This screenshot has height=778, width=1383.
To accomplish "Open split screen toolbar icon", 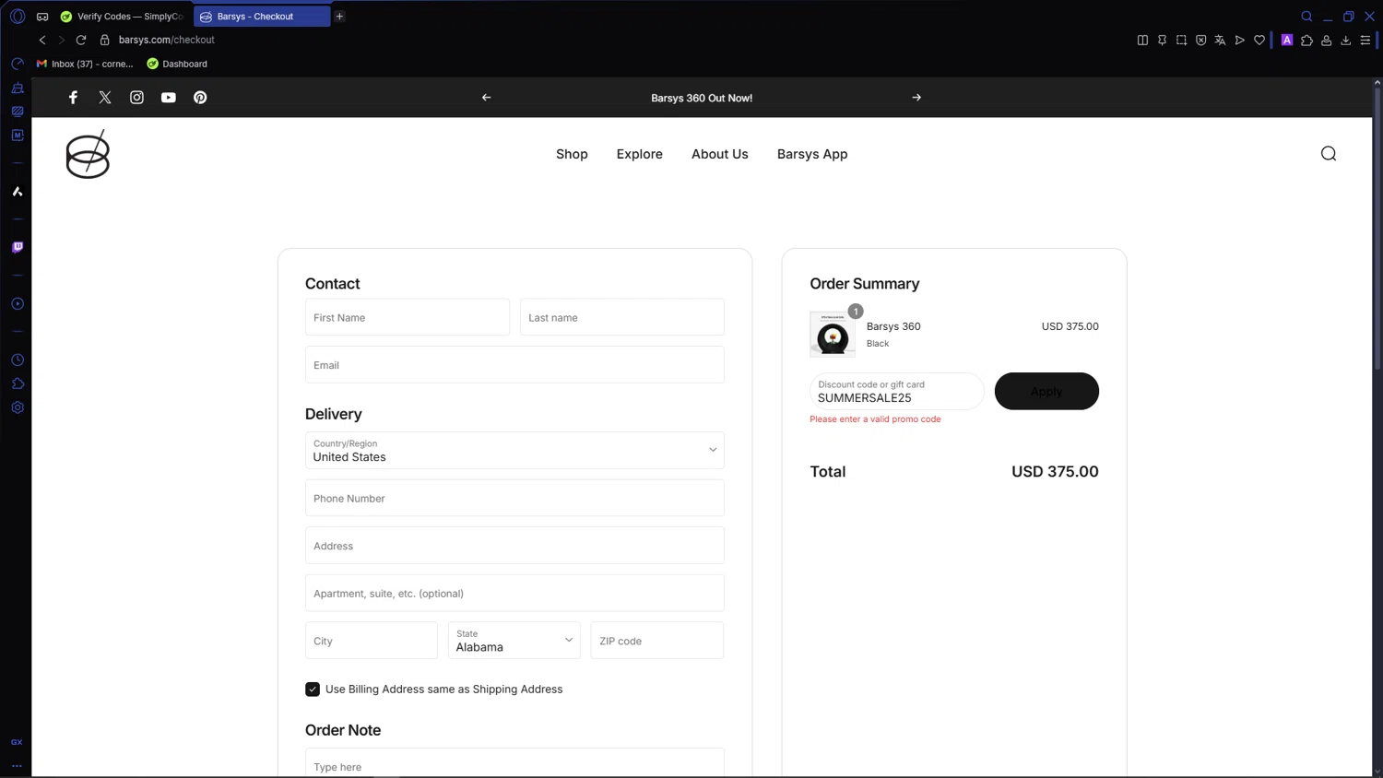I will pyautogui.click(x=1142, y=40).
